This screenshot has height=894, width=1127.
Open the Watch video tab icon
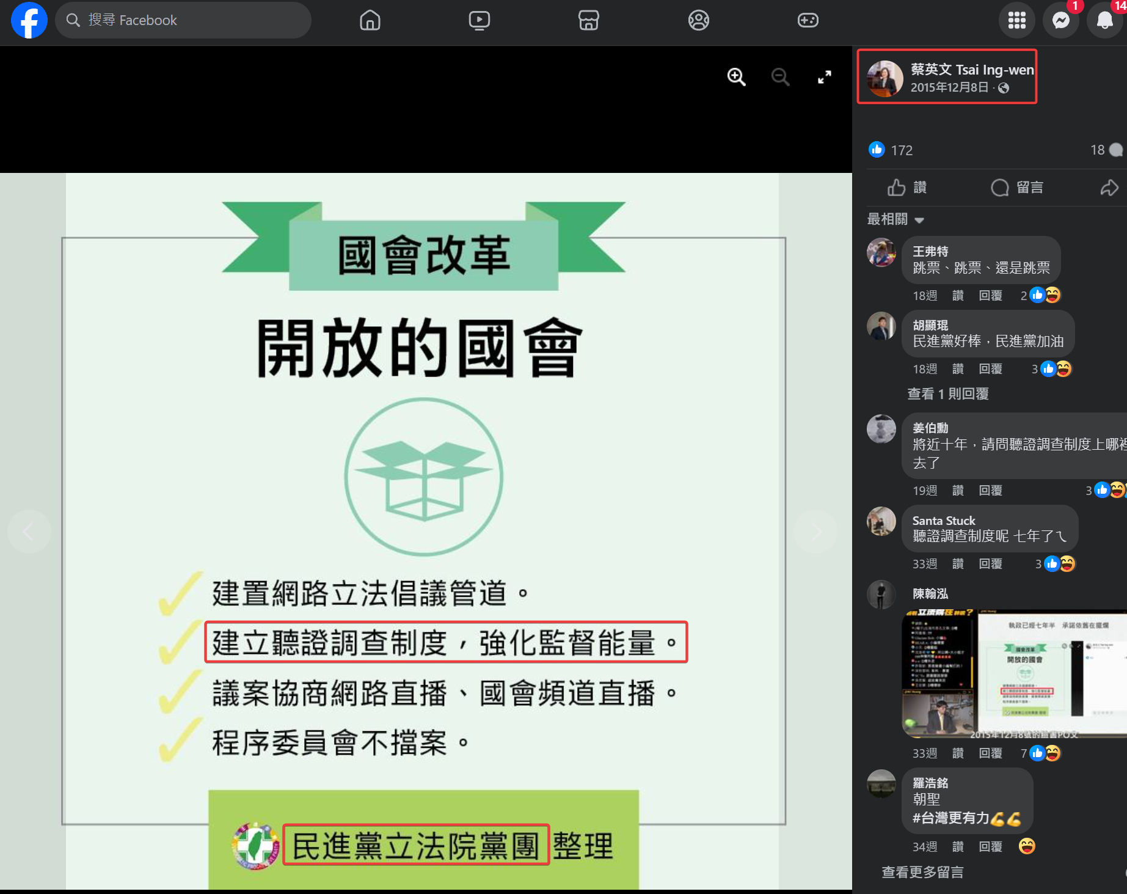pos(479,20)
